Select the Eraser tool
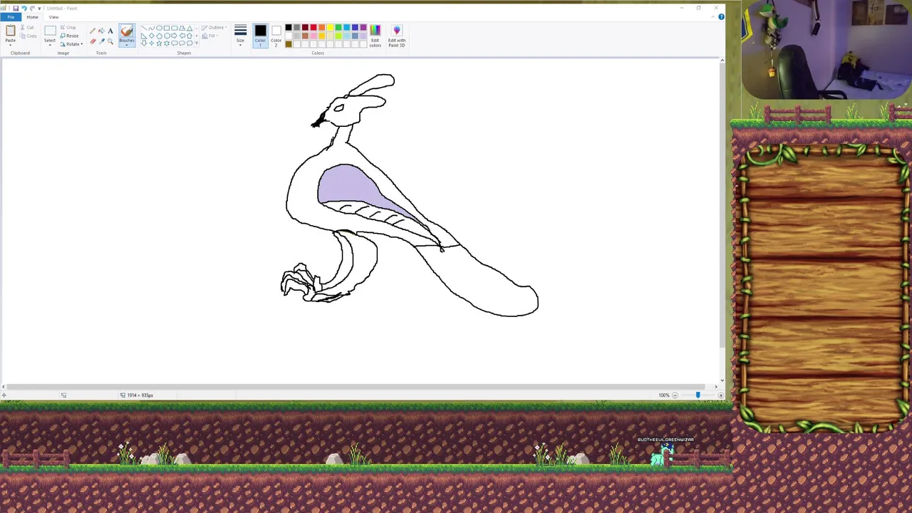 coord(93,41)
